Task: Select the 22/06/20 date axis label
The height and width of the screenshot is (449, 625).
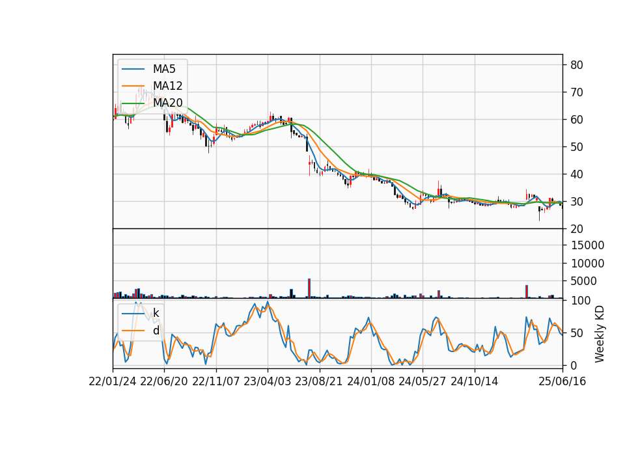Action: coord(164,381)
